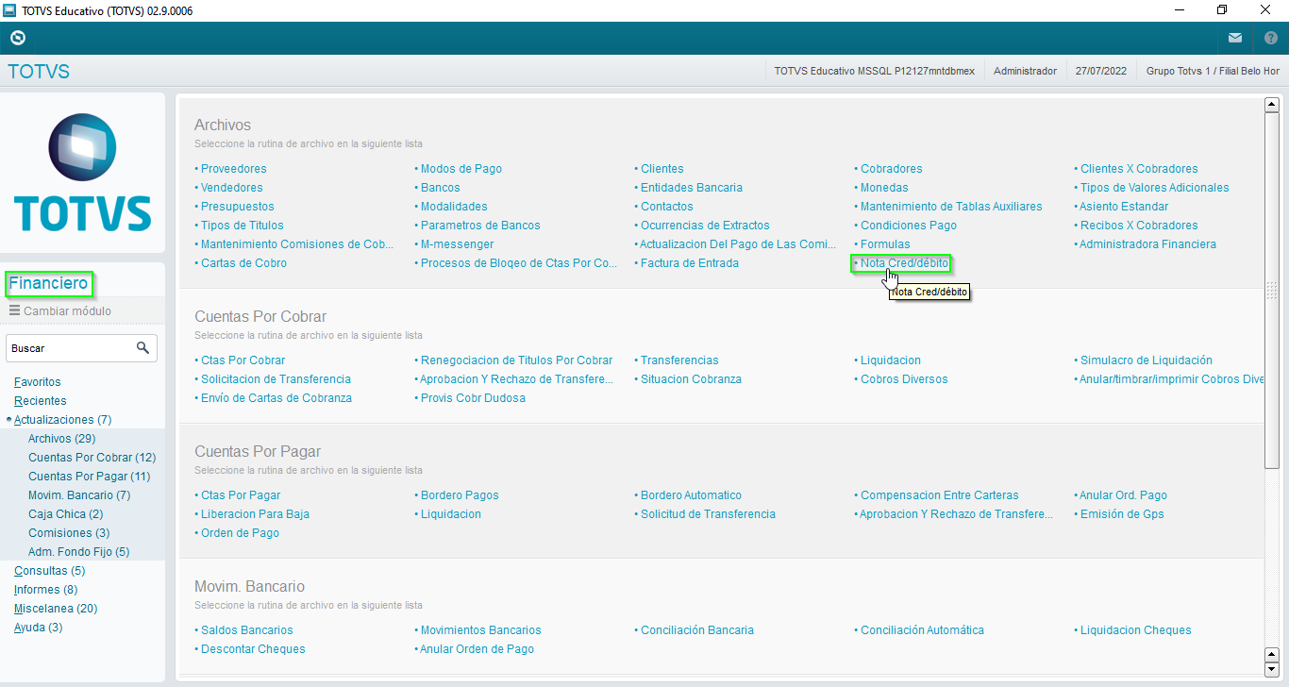The width and height of the screenshot is (1289, 687).
Task: Open the Provis Cobr Dudosa routine
Action: pyautogui.click(x=473, y=398)
